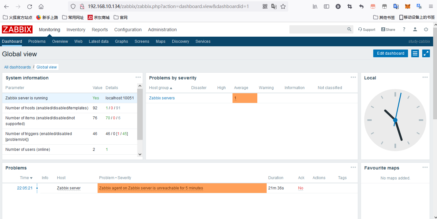Sort by Host group column header
Screen dimensions: 437x219
(161, 88)
